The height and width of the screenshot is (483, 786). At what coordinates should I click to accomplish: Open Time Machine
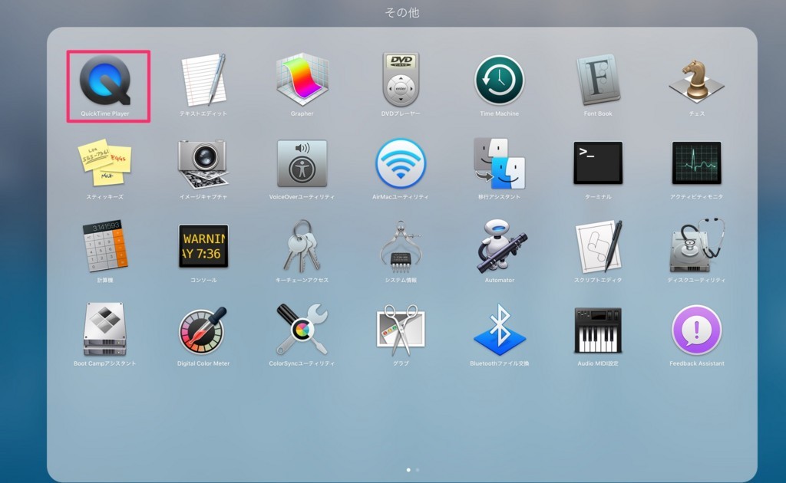point(499,80)
